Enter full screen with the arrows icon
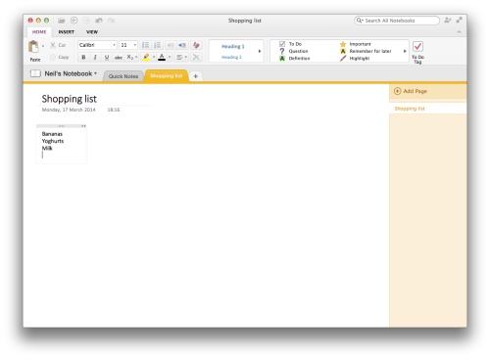Viewport: 490px width, 359px height. click(460, 21)
